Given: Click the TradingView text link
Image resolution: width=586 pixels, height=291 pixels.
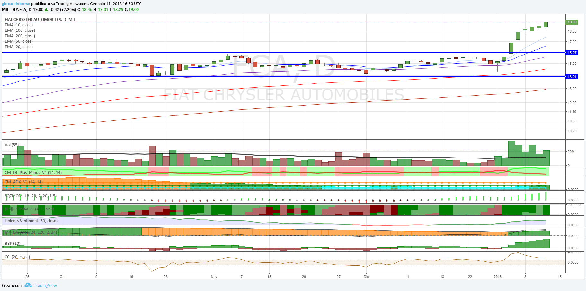Looking at the screenshot, I should [45, 286].
